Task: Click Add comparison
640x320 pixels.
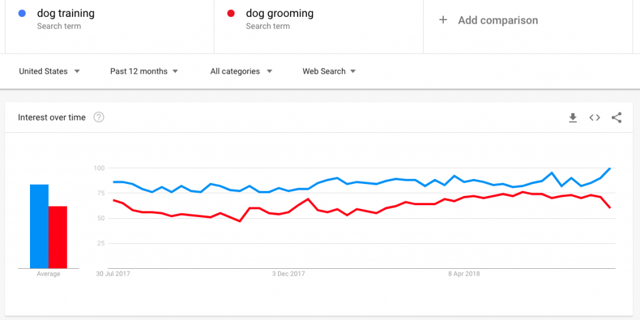Action: click(x=497, y=21)
